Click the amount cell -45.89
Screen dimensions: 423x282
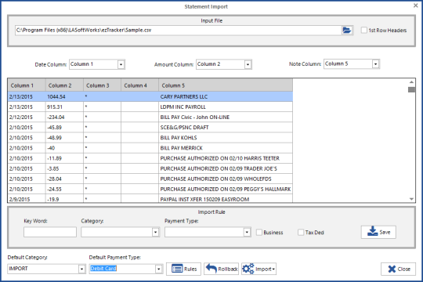pyautogui.click(x=64, y=128)
